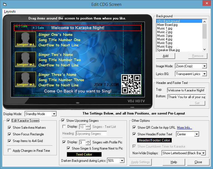The width and height of the screenshot is (213, 169).
Task: Disable Show Safe-Area Markers
Action: point(9,128)
